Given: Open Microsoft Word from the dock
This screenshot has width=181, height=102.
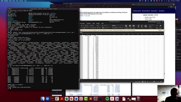Looking at the screenshot, I should tap(76, 99).
